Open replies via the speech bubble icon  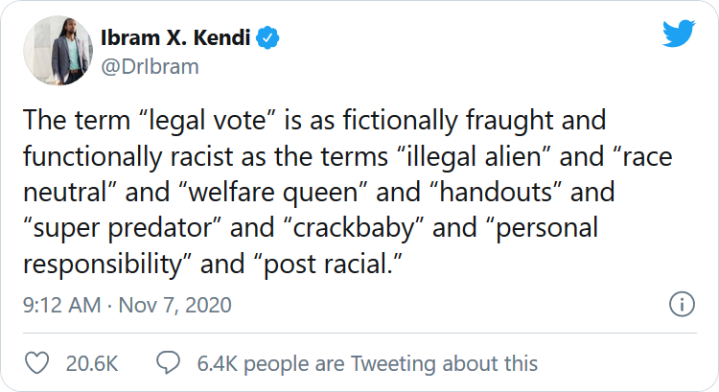tap(168, 362)
